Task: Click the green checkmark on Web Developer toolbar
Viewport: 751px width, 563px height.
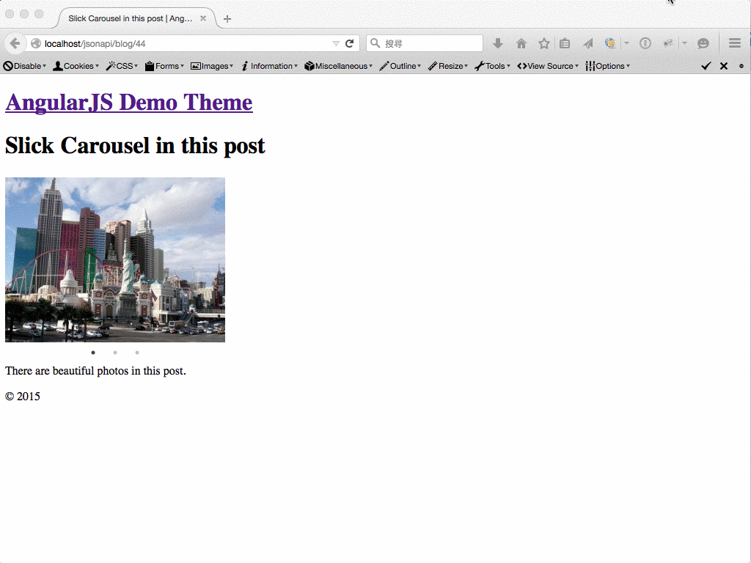Action: 706,66
